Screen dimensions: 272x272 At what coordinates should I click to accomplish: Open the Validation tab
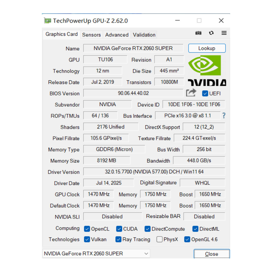pyautogui.click(x=144, y=35)
